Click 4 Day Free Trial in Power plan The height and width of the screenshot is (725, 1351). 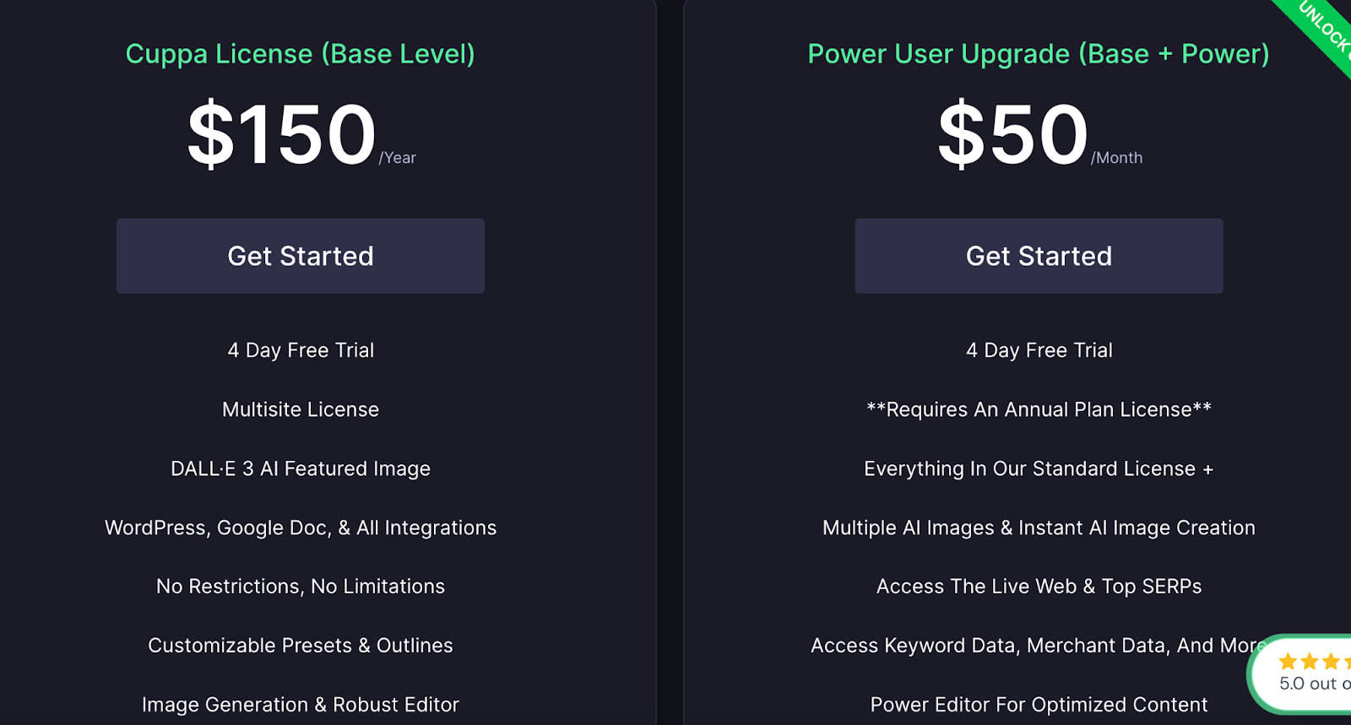tap(1039, 350)
